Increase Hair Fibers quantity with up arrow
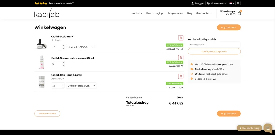 pyautogui.click(x=63, y=84)
